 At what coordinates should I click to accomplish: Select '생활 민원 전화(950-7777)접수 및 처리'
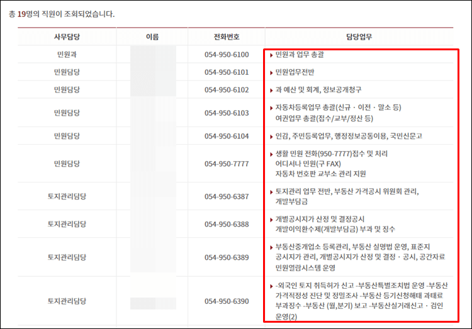tap(332, 154)
